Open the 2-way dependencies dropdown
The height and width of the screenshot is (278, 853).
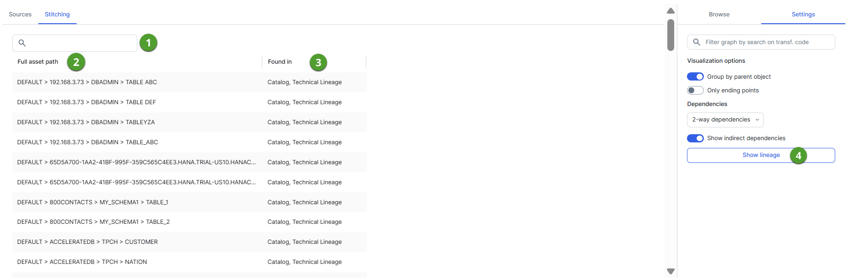[x=725, y=120]
